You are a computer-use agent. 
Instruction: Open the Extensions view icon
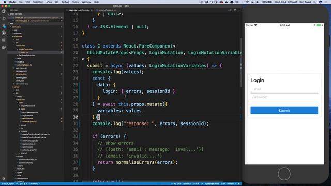click(x=4, y=40)
